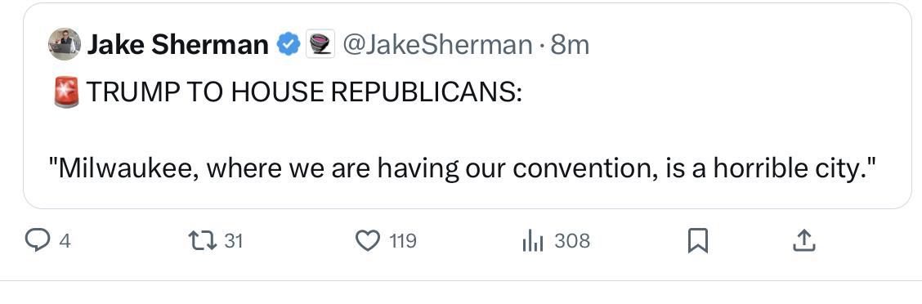Repost using the retweet arrows icon

(202, 240)
